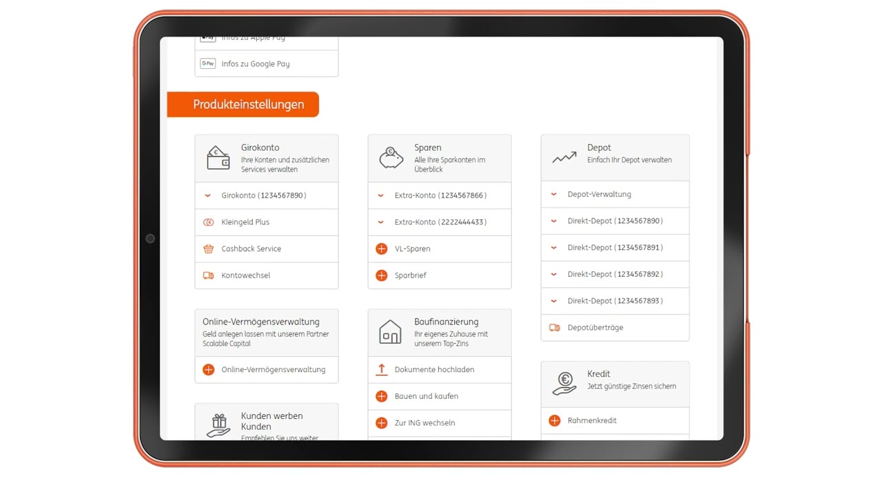The width and height of the screenshot is (882, 496).
Task: Open Bauen und kaufen link
Action: pyautogui.click(x=427, y=396)
